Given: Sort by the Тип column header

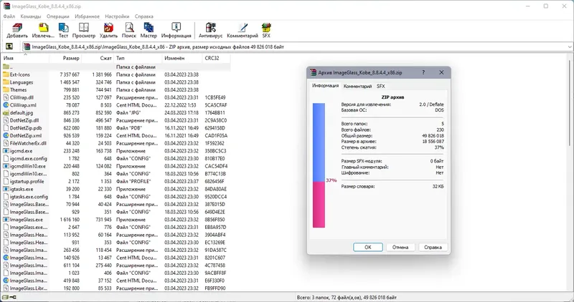Looking at the screenshot, I should point(138,58).
